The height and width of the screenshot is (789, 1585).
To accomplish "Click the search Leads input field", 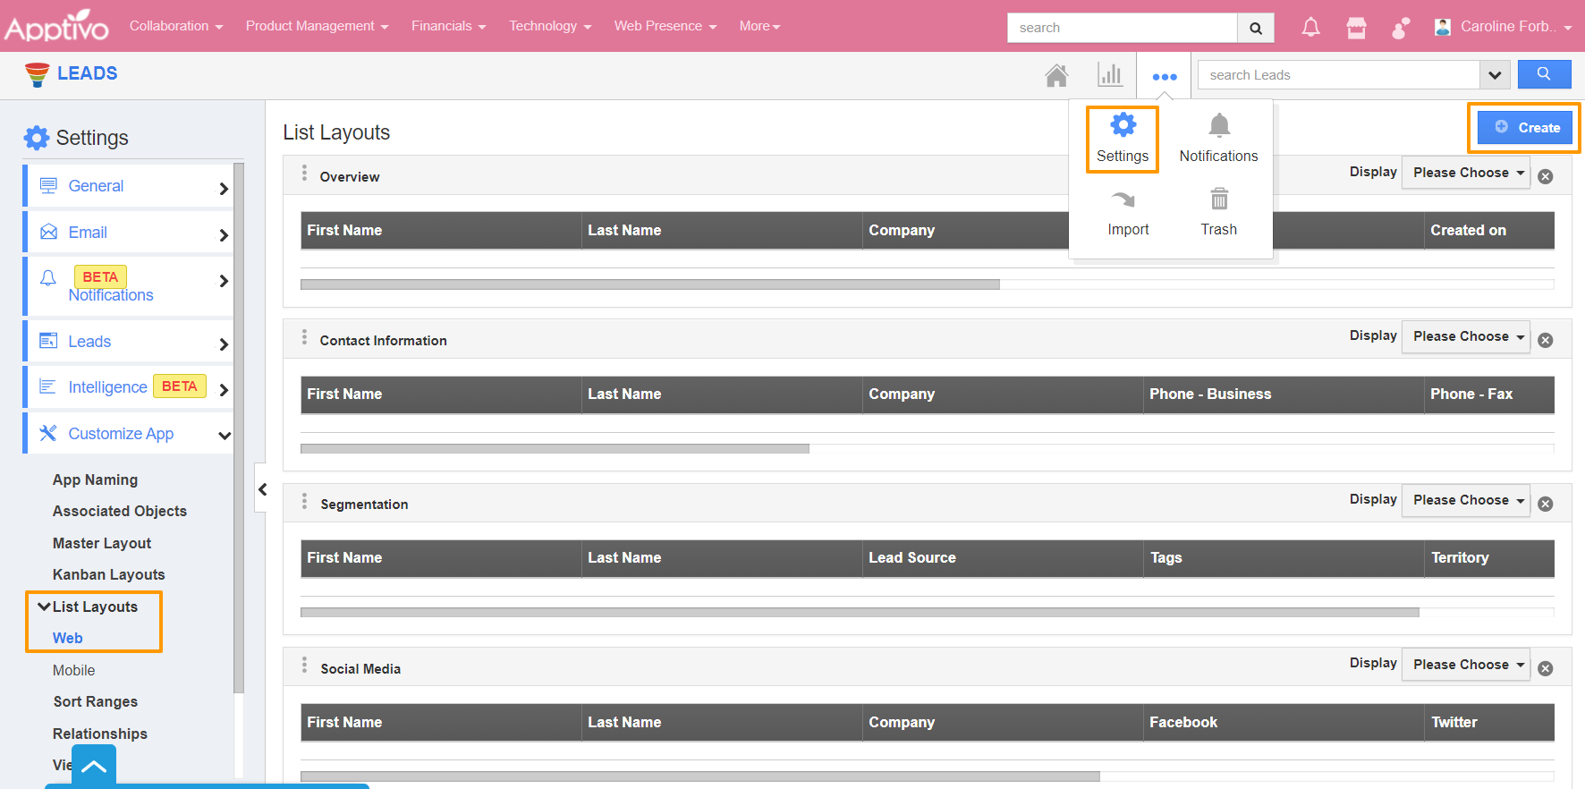I will point(1338,75).
